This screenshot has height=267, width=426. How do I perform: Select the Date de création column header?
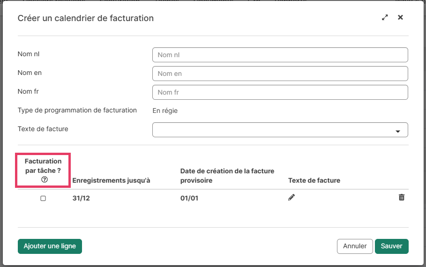[x=227, y=176]
